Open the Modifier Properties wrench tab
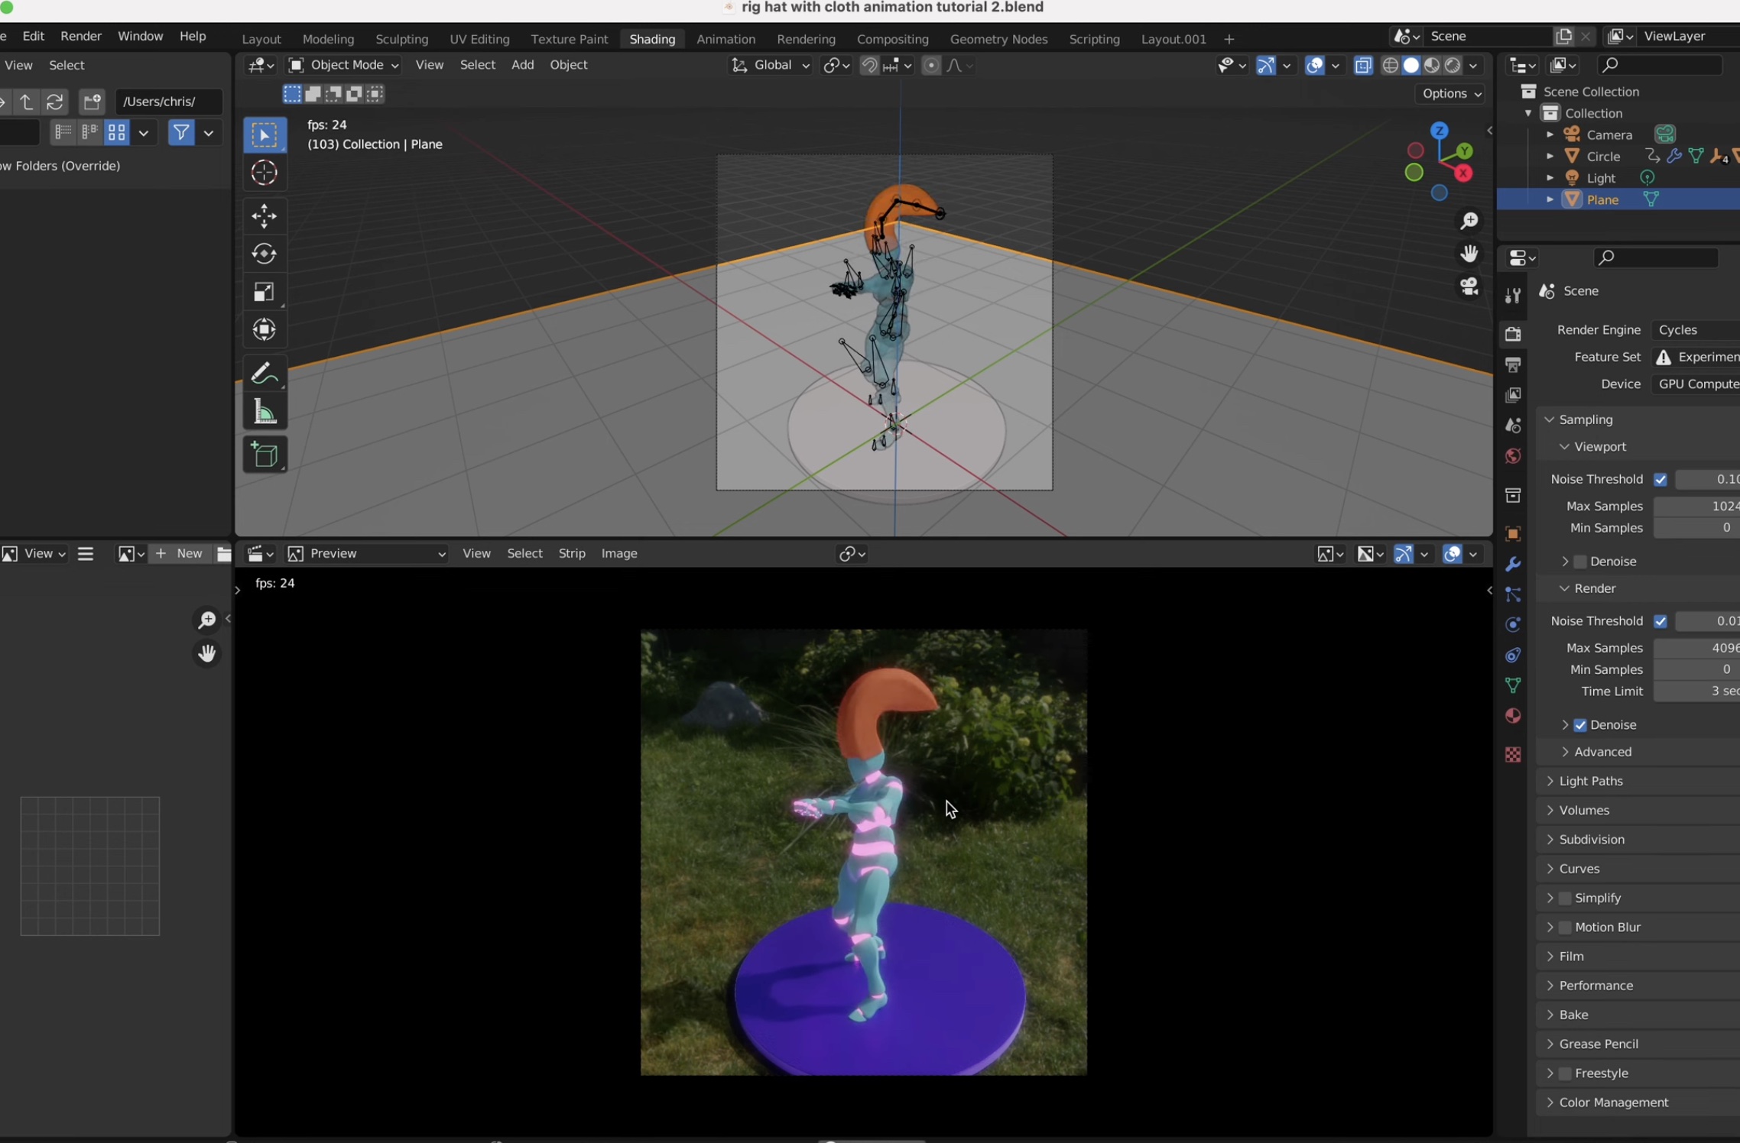Screen dimensions: 1740x1143 (1512, 563)
